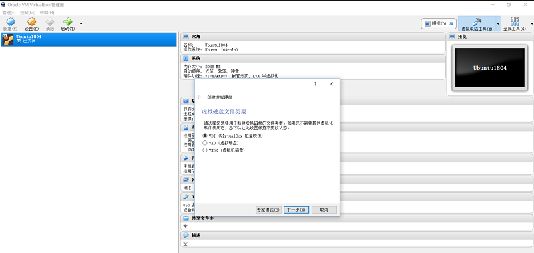
Task: Open Settings (设置) gear toolbar icon
Action: [31, 22]
